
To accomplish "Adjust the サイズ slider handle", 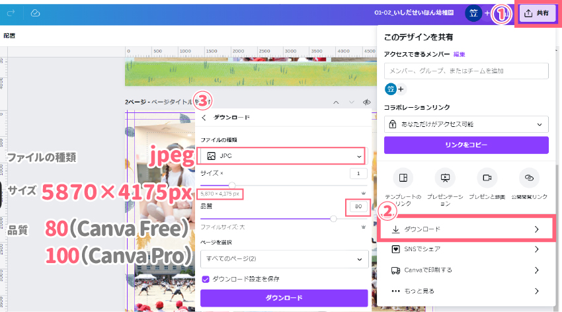I will click(232, 185).
